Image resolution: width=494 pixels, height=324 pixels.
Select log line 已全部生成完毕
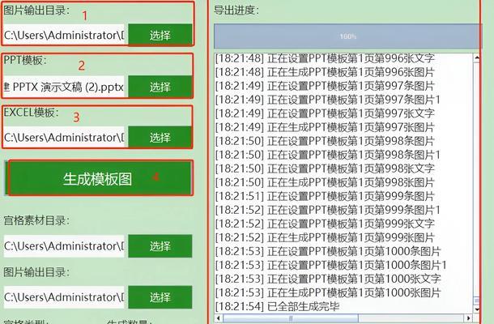[277, 306]
